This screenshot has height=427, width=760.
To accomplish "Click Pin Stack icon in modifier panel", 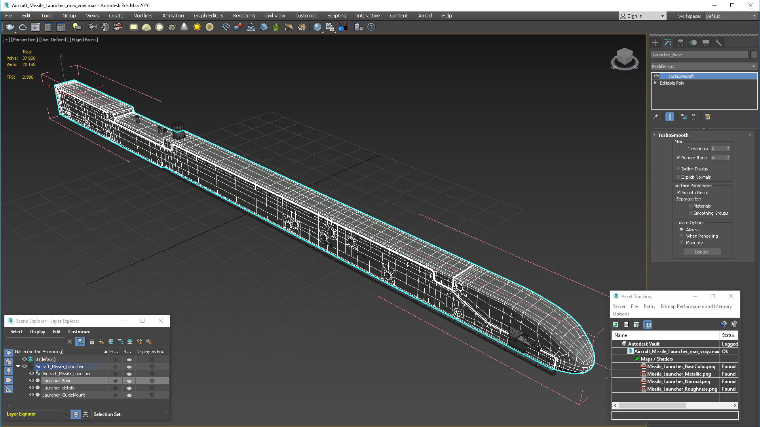I will [655, 117].
